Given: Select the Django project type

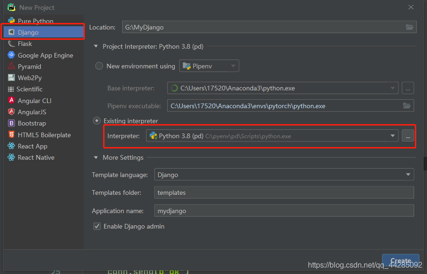Looking at the screenshot, I should [44, 32].
